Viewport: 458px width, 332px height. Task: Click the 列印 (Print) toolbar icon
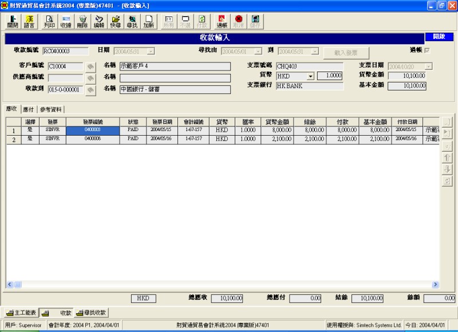(49, 21)
